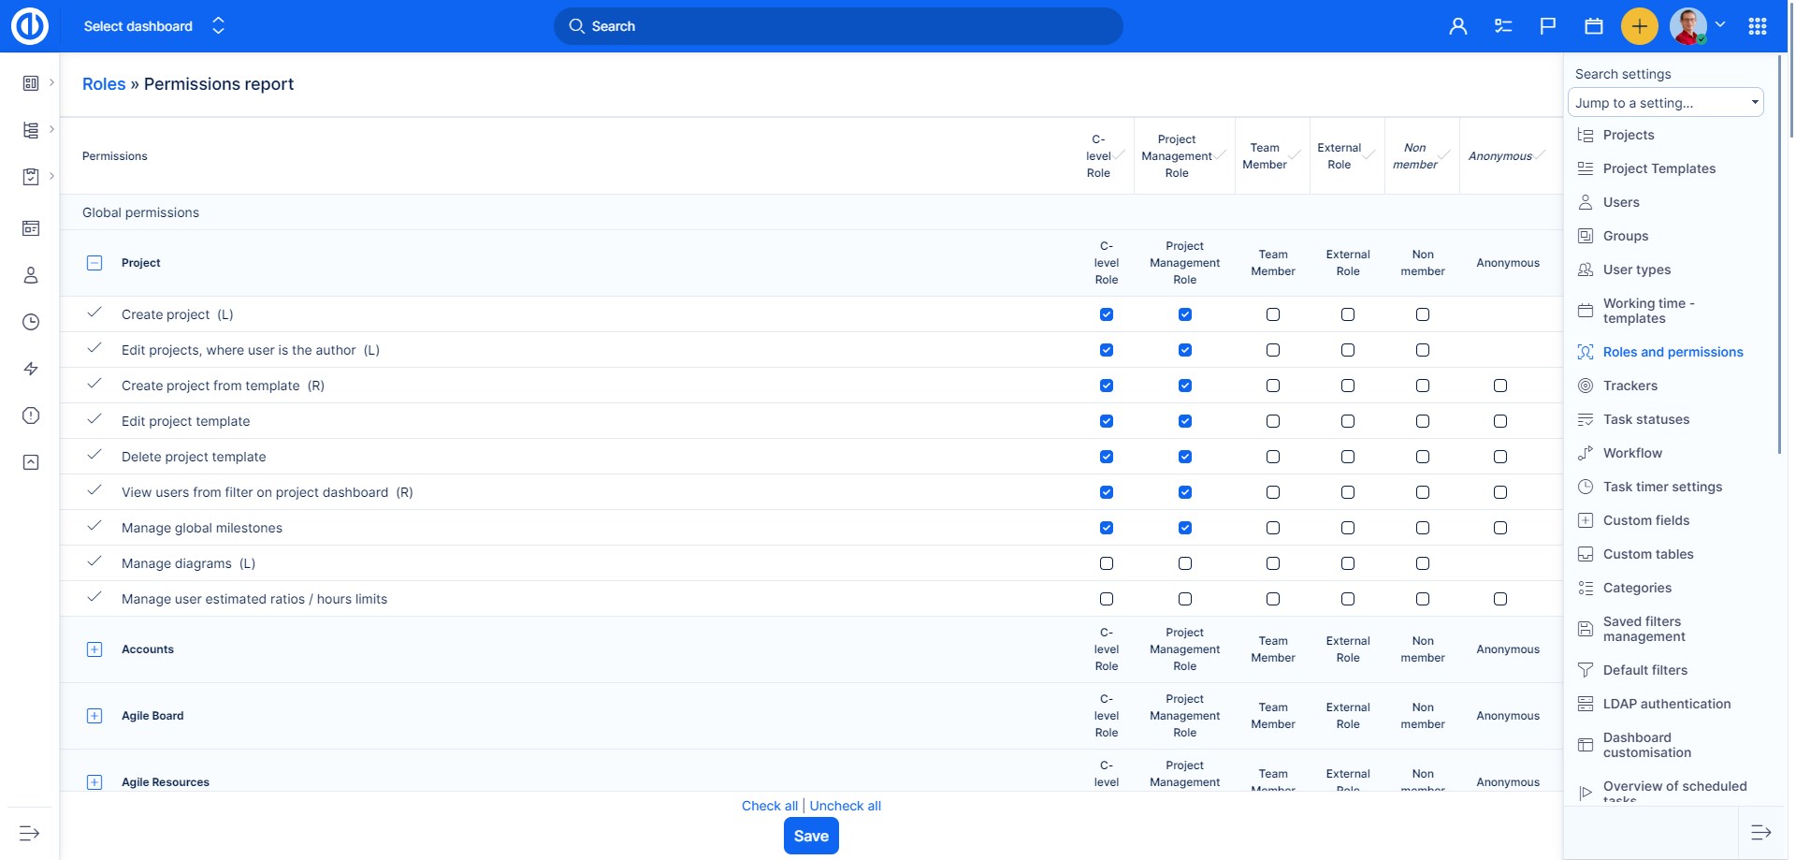The width and height of the screenshot is (1796, 860).
Task: Open the calendar icon in top bar
Action: (x=1594, y=26)
